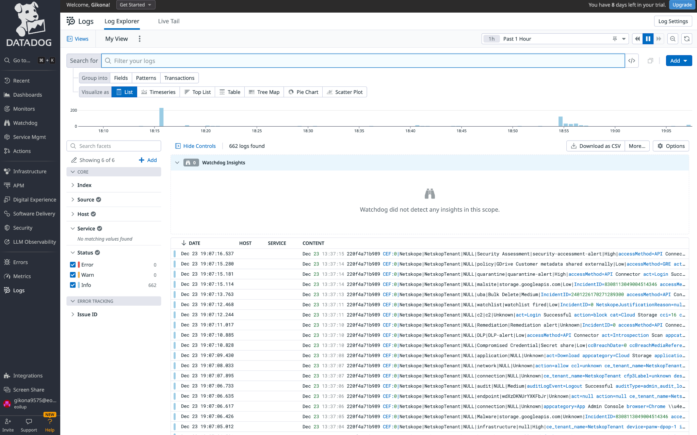This screenshot has width=697, height=435.
Task: Click the Search facets field
Action: [x=114, y=146]
